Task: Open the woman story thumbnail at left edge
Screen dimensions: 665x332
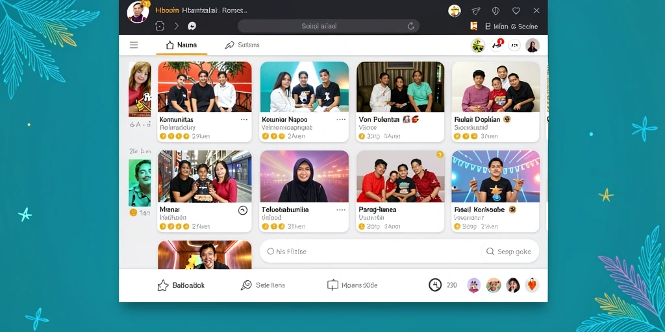Action: pos(140,89)
